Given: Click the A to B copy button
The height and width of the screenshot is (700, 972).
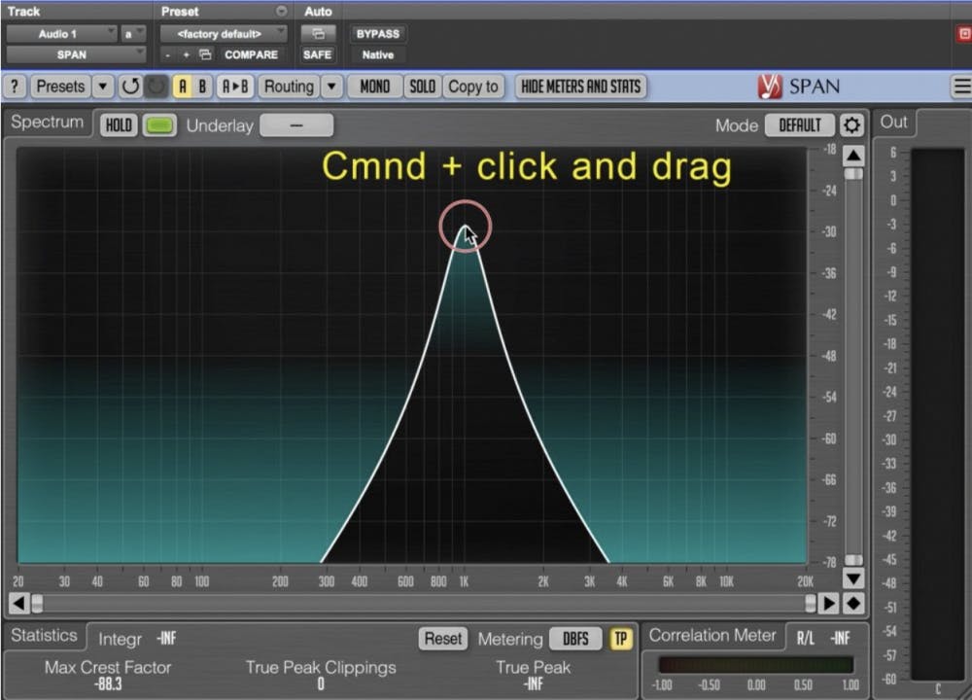Looking at the screenshot, I should pyautogui.click(x=234, y=87).
